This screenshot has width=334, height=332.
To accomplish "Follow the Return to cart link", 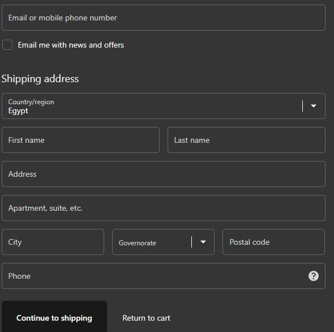I will click(147, 318).
